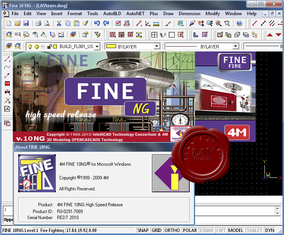Screen dimensions: 284x235
Task: Print the drawing with the printer icon
Action: click(38, 23)
